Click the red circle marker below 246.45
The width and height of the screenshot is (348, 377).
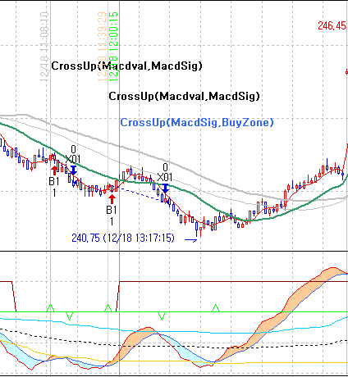(346, 72)
